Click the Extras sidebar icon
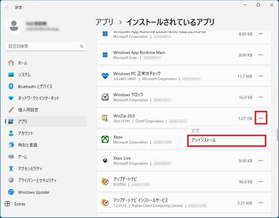Image resolution: width=279 pixels, height=218 pixels. pos(7,204)
